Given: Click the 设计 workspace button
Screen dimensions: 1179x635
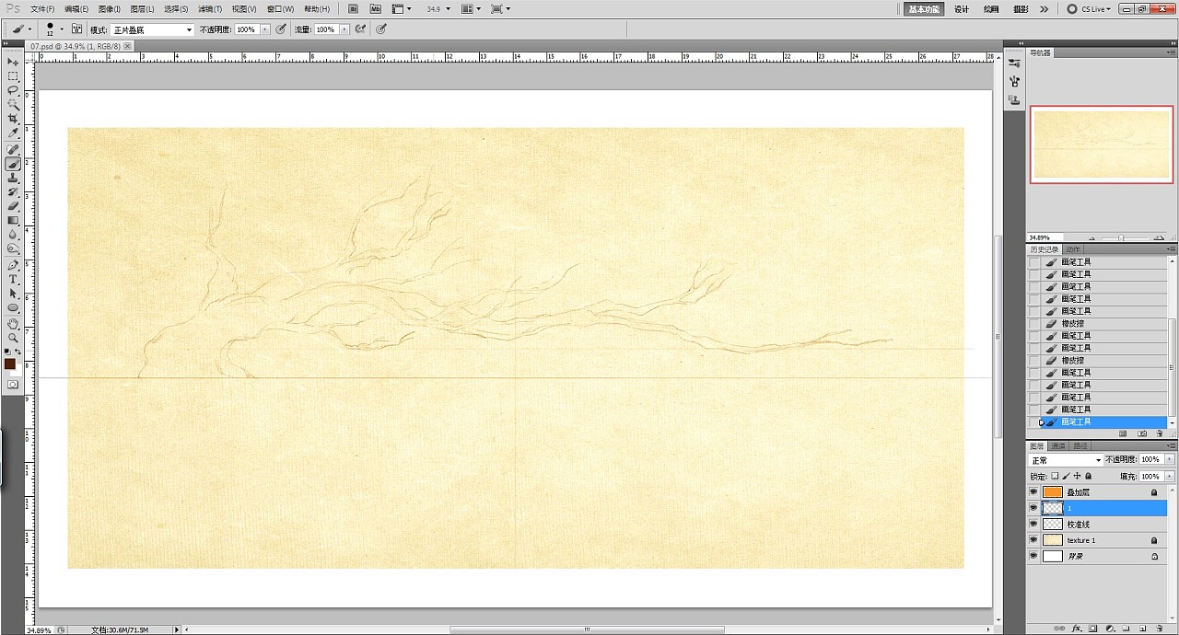Looking at the screenshot, I should coord(962,9).
